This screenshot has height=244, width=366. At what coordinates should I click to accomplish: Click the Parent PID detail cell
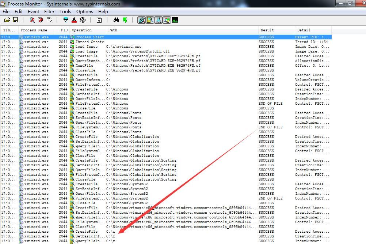tap(312, 37)
